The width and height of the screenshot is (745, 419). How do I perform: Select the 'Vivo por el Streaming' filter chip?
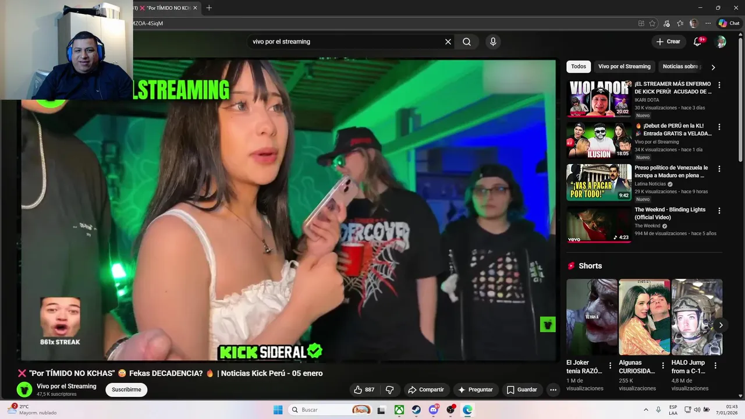point(625,66)
